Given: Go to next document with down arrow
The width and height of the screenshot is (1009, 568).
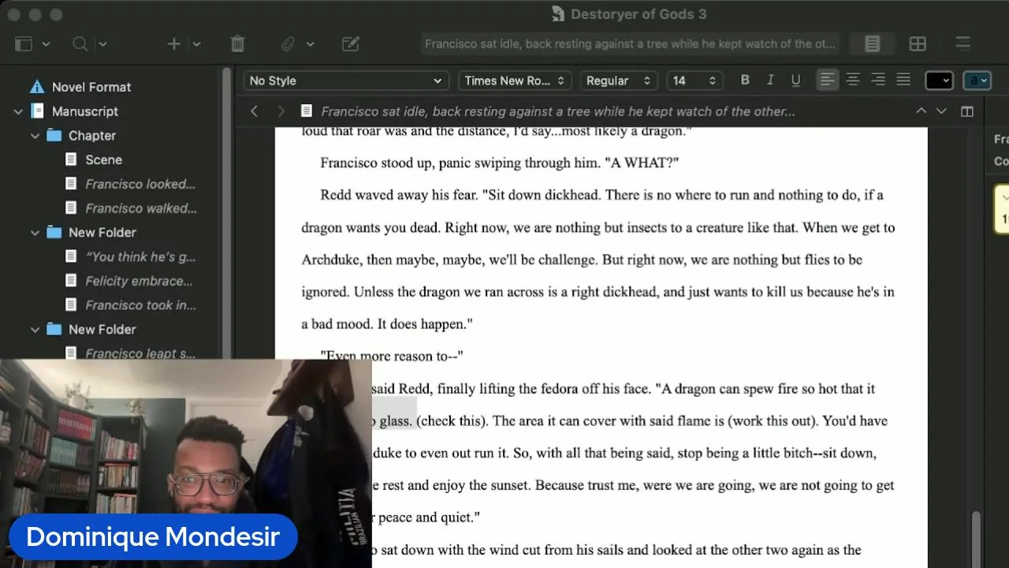Looking at the screenshot, I should [940, 111].
